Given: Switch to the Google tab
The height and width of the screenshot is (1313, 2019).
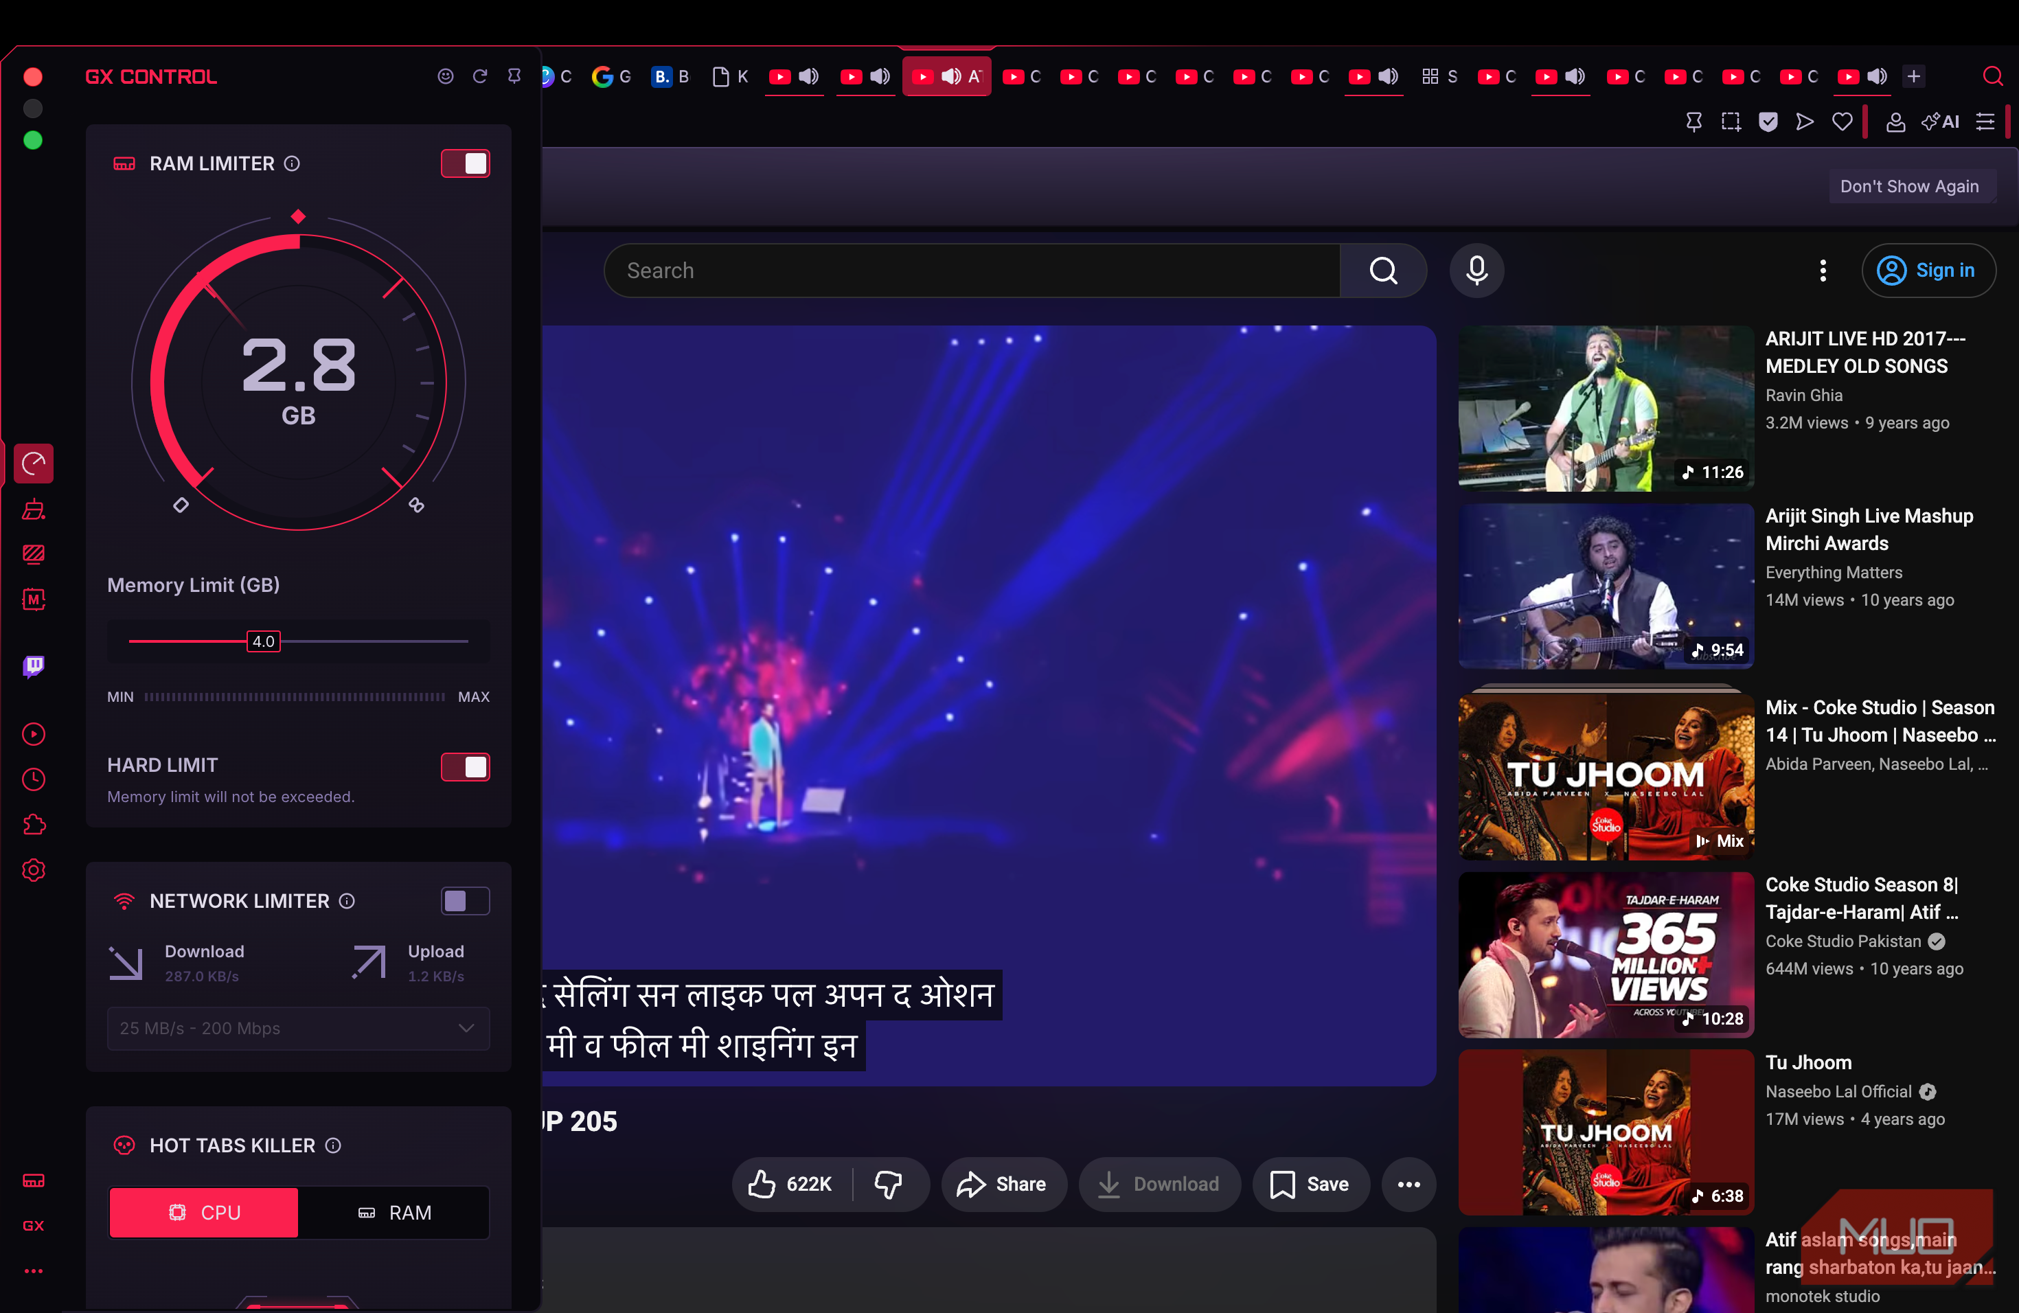Looking at the screenshot, I should pos(611,76).
